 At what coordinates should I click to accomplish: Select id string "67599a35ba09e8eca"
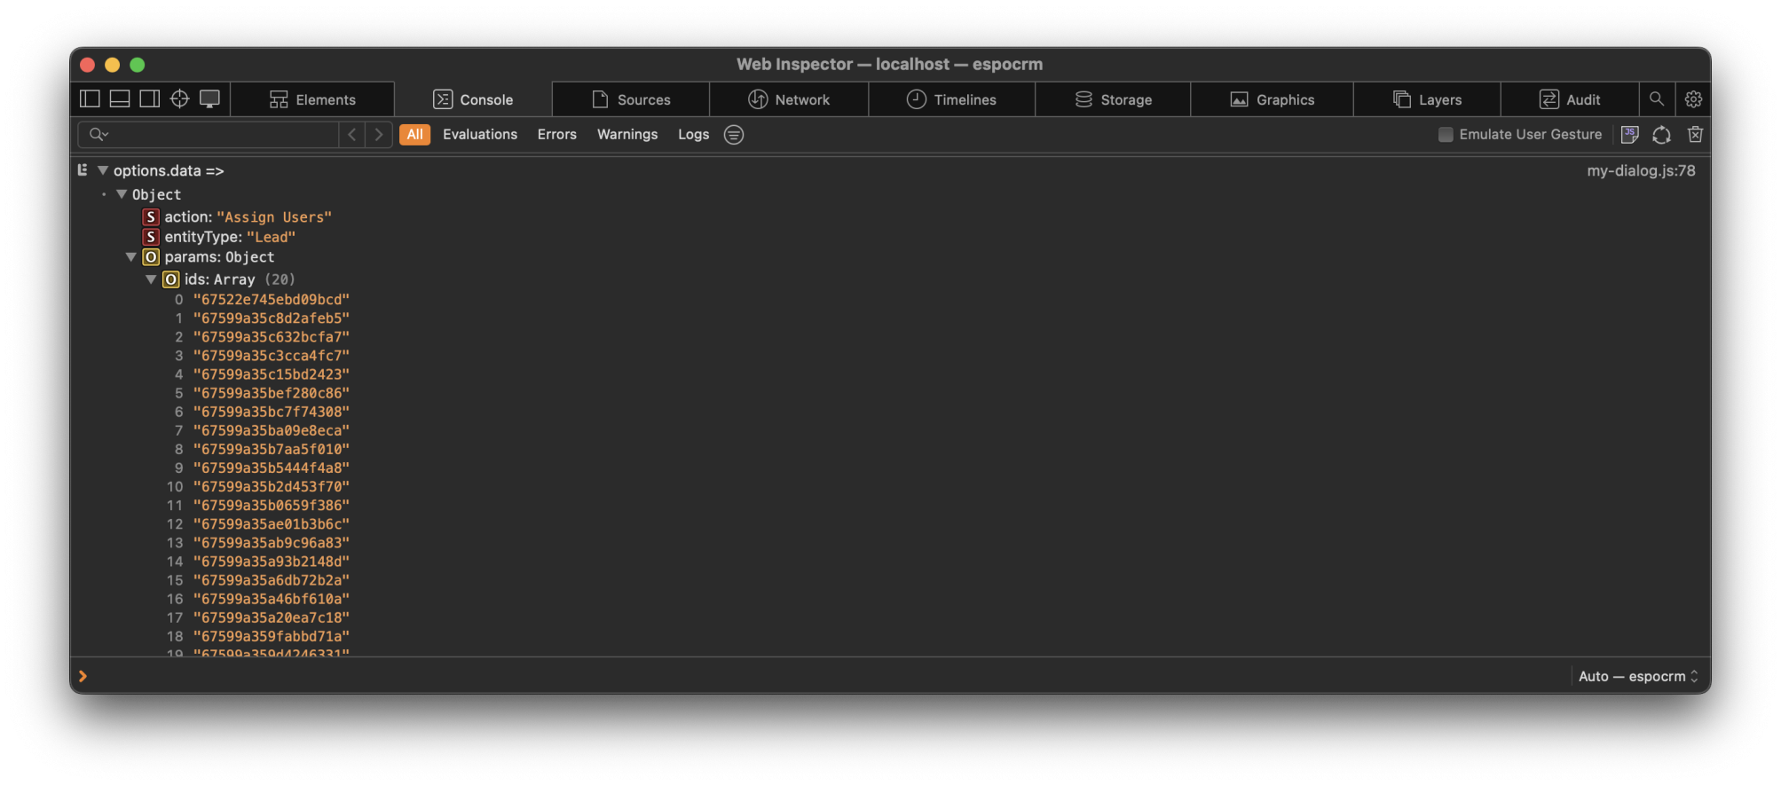[272, 430]
